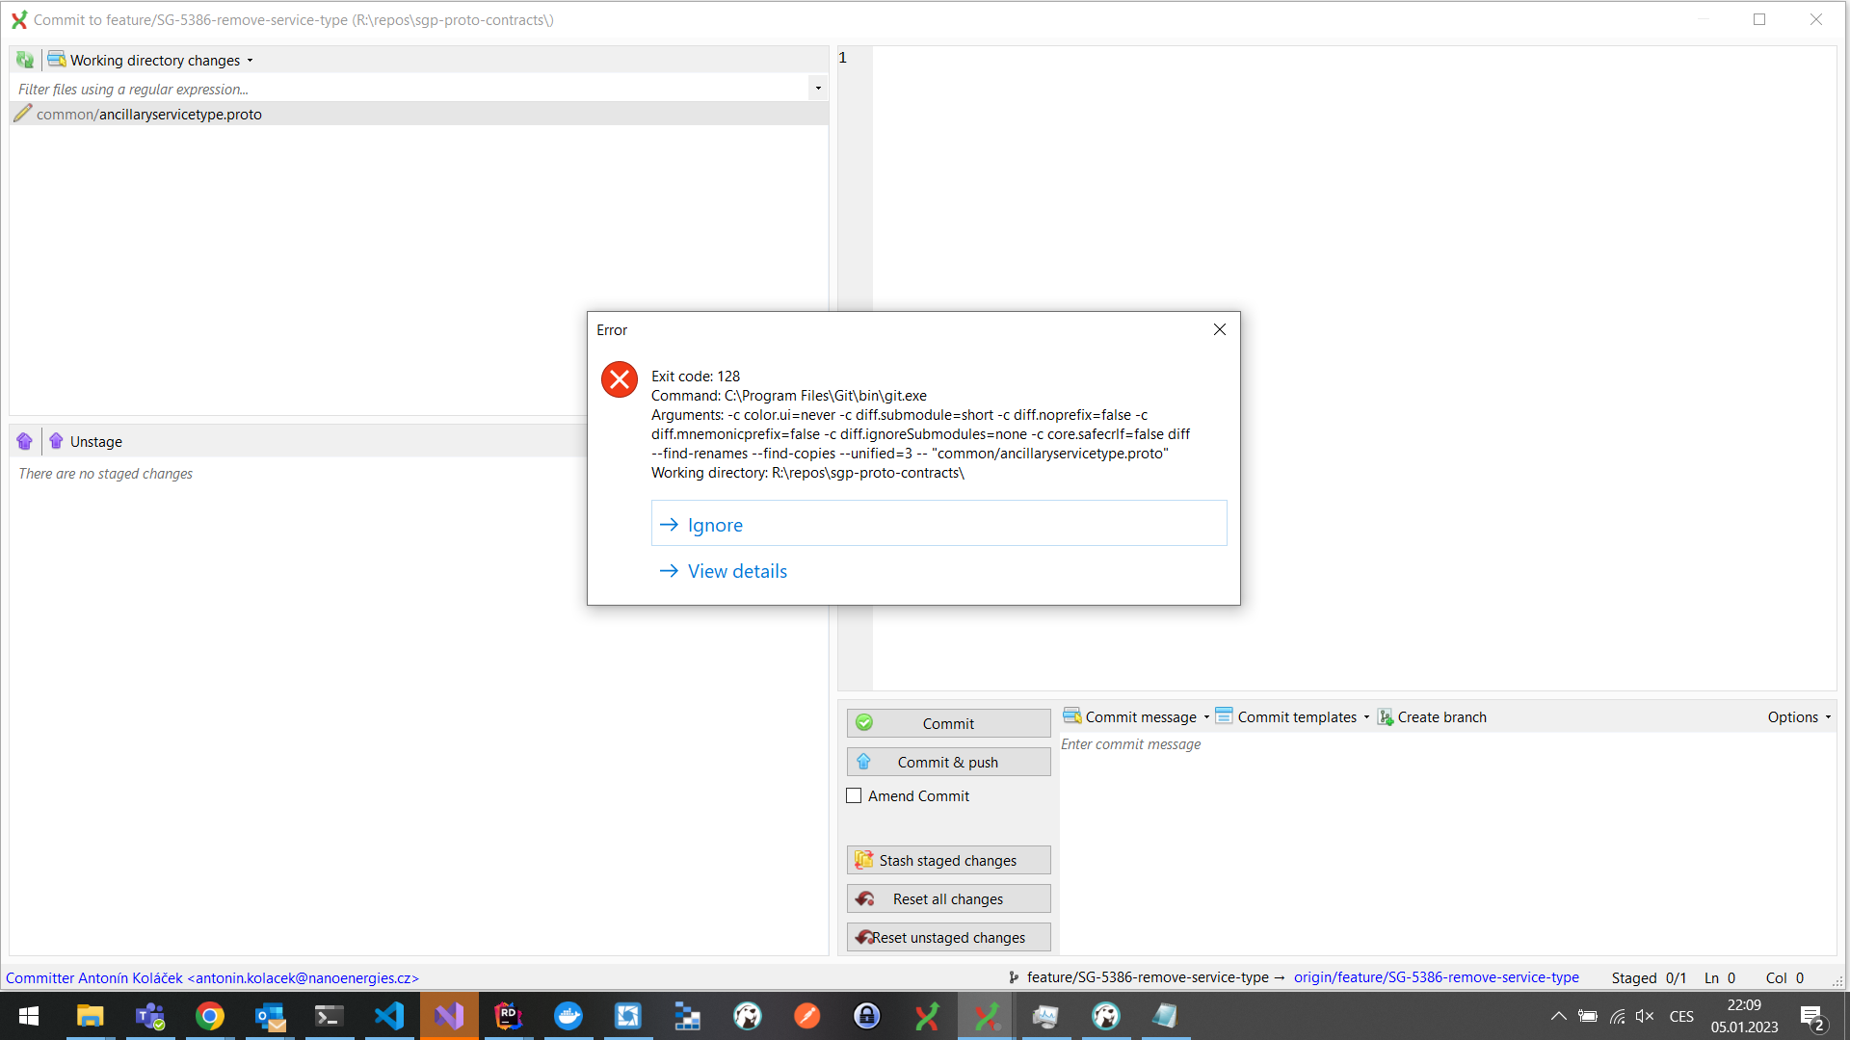The image size is (1850, 1040).
Task: Expand the filter expression history dropdown
Action: click(x=818, y=88)
